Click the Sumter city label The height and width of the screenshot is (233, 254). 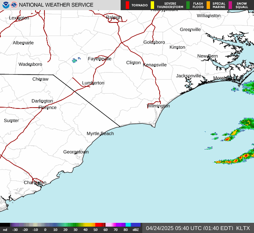11,120
